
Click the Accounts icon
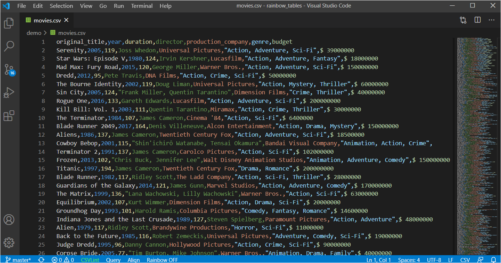pyautogui.click(x=9, y=220)
